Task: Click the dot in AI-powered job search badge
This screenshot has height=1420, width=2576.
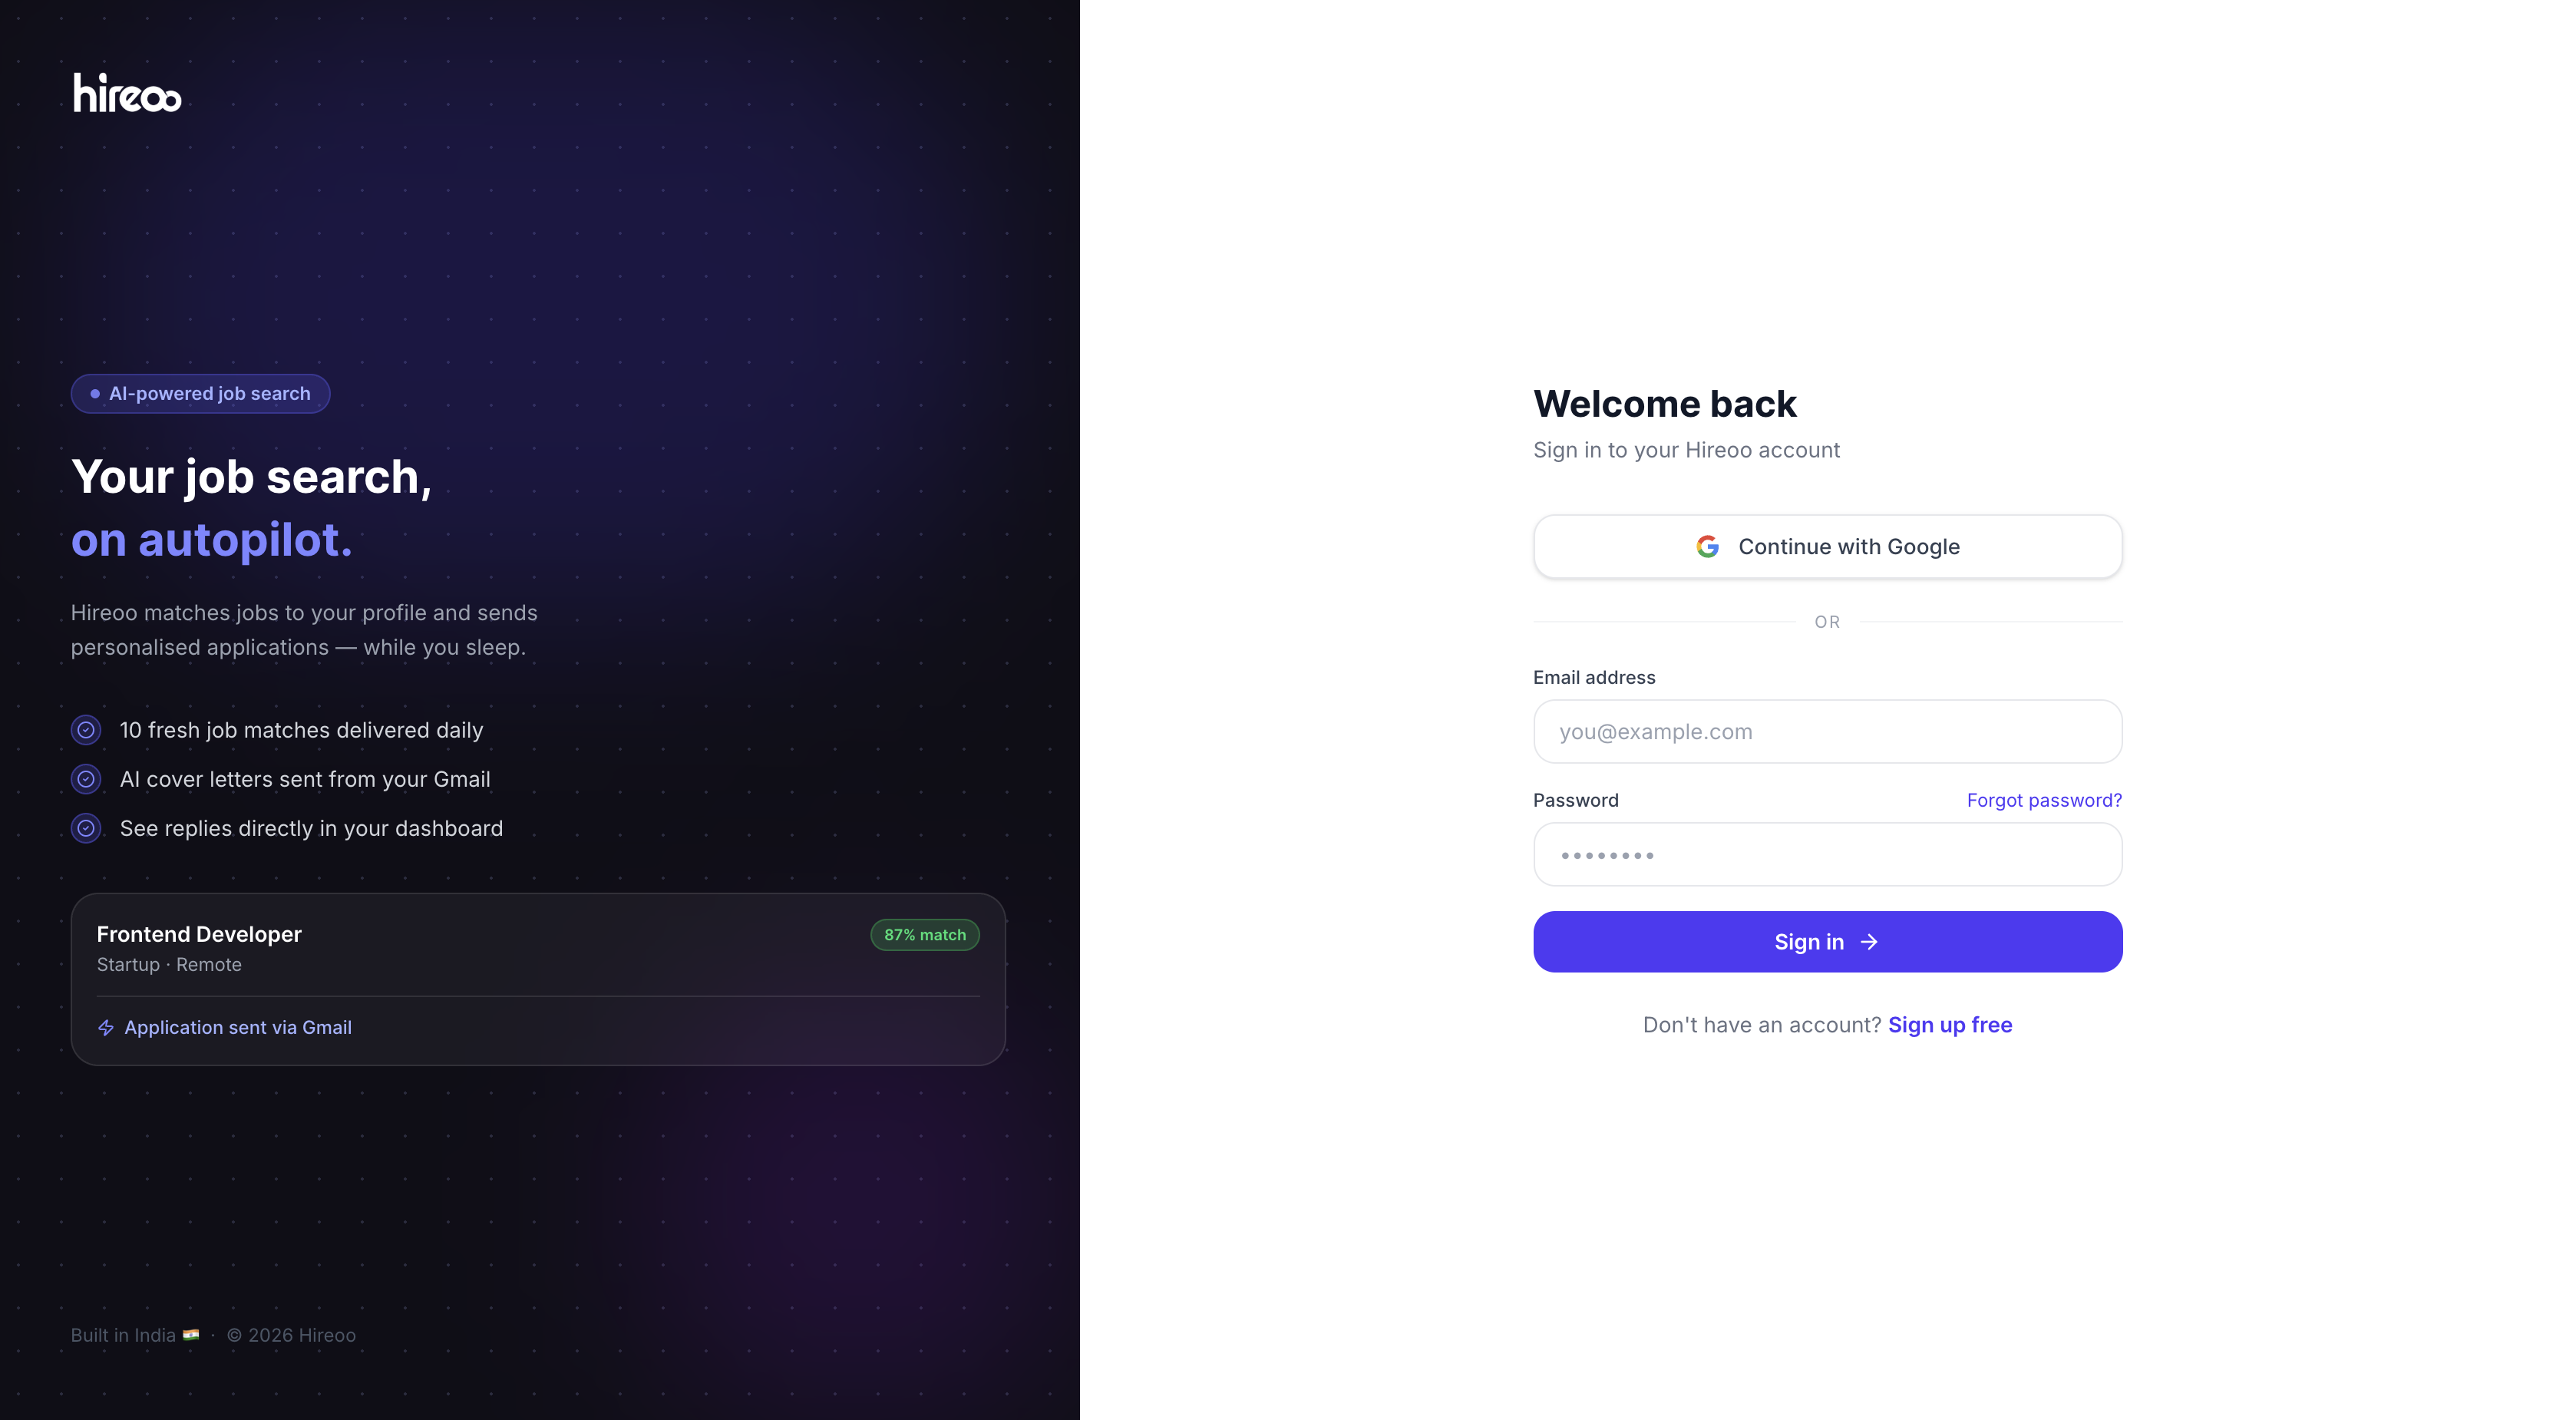Action: point(95,394)
